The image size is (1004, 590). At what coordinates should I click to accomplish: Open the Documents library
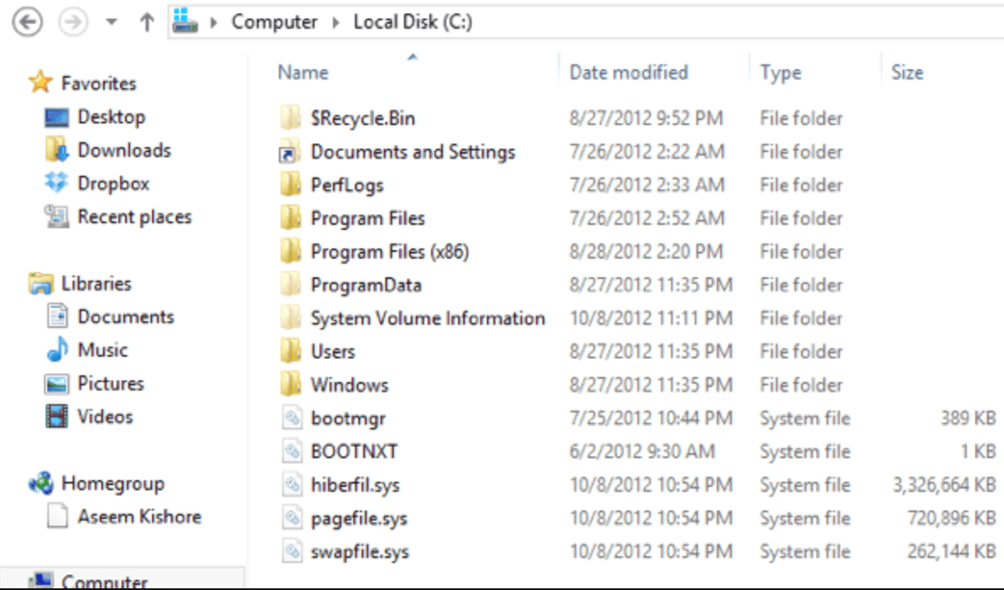point(125,316)
